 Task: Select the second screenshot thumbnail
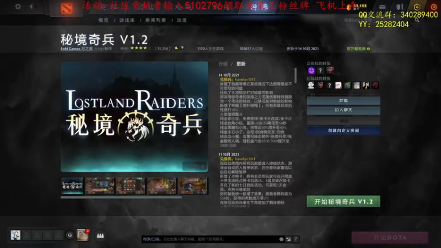tap(100, 186)
